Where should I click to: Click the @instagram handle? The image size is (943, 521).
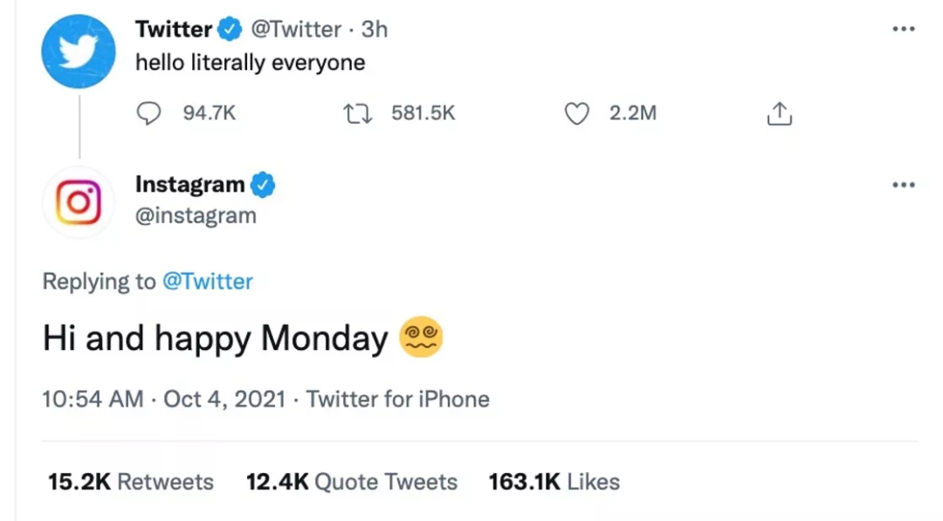pos(196,216)
